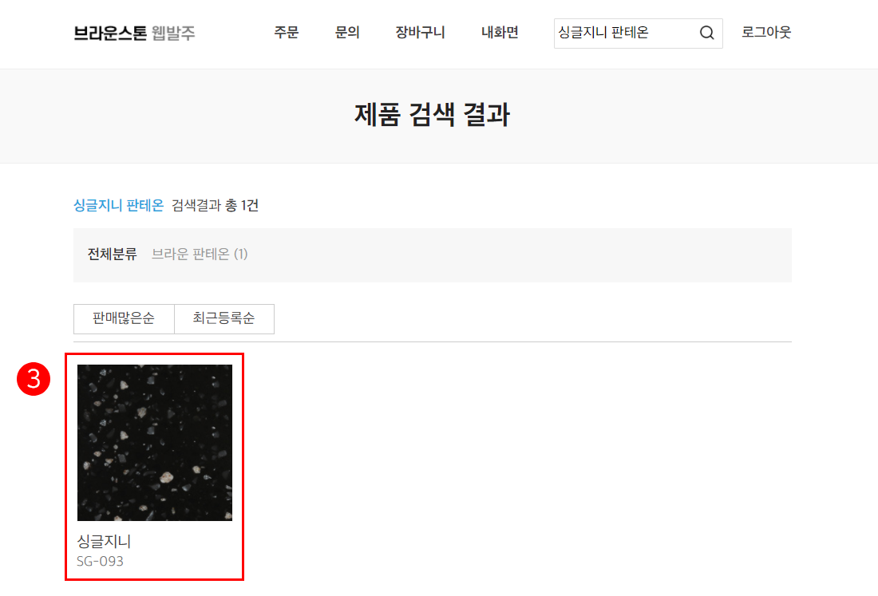Go to the 문의 menu
This screenshot has width=878, height=596.
[347, 33]
